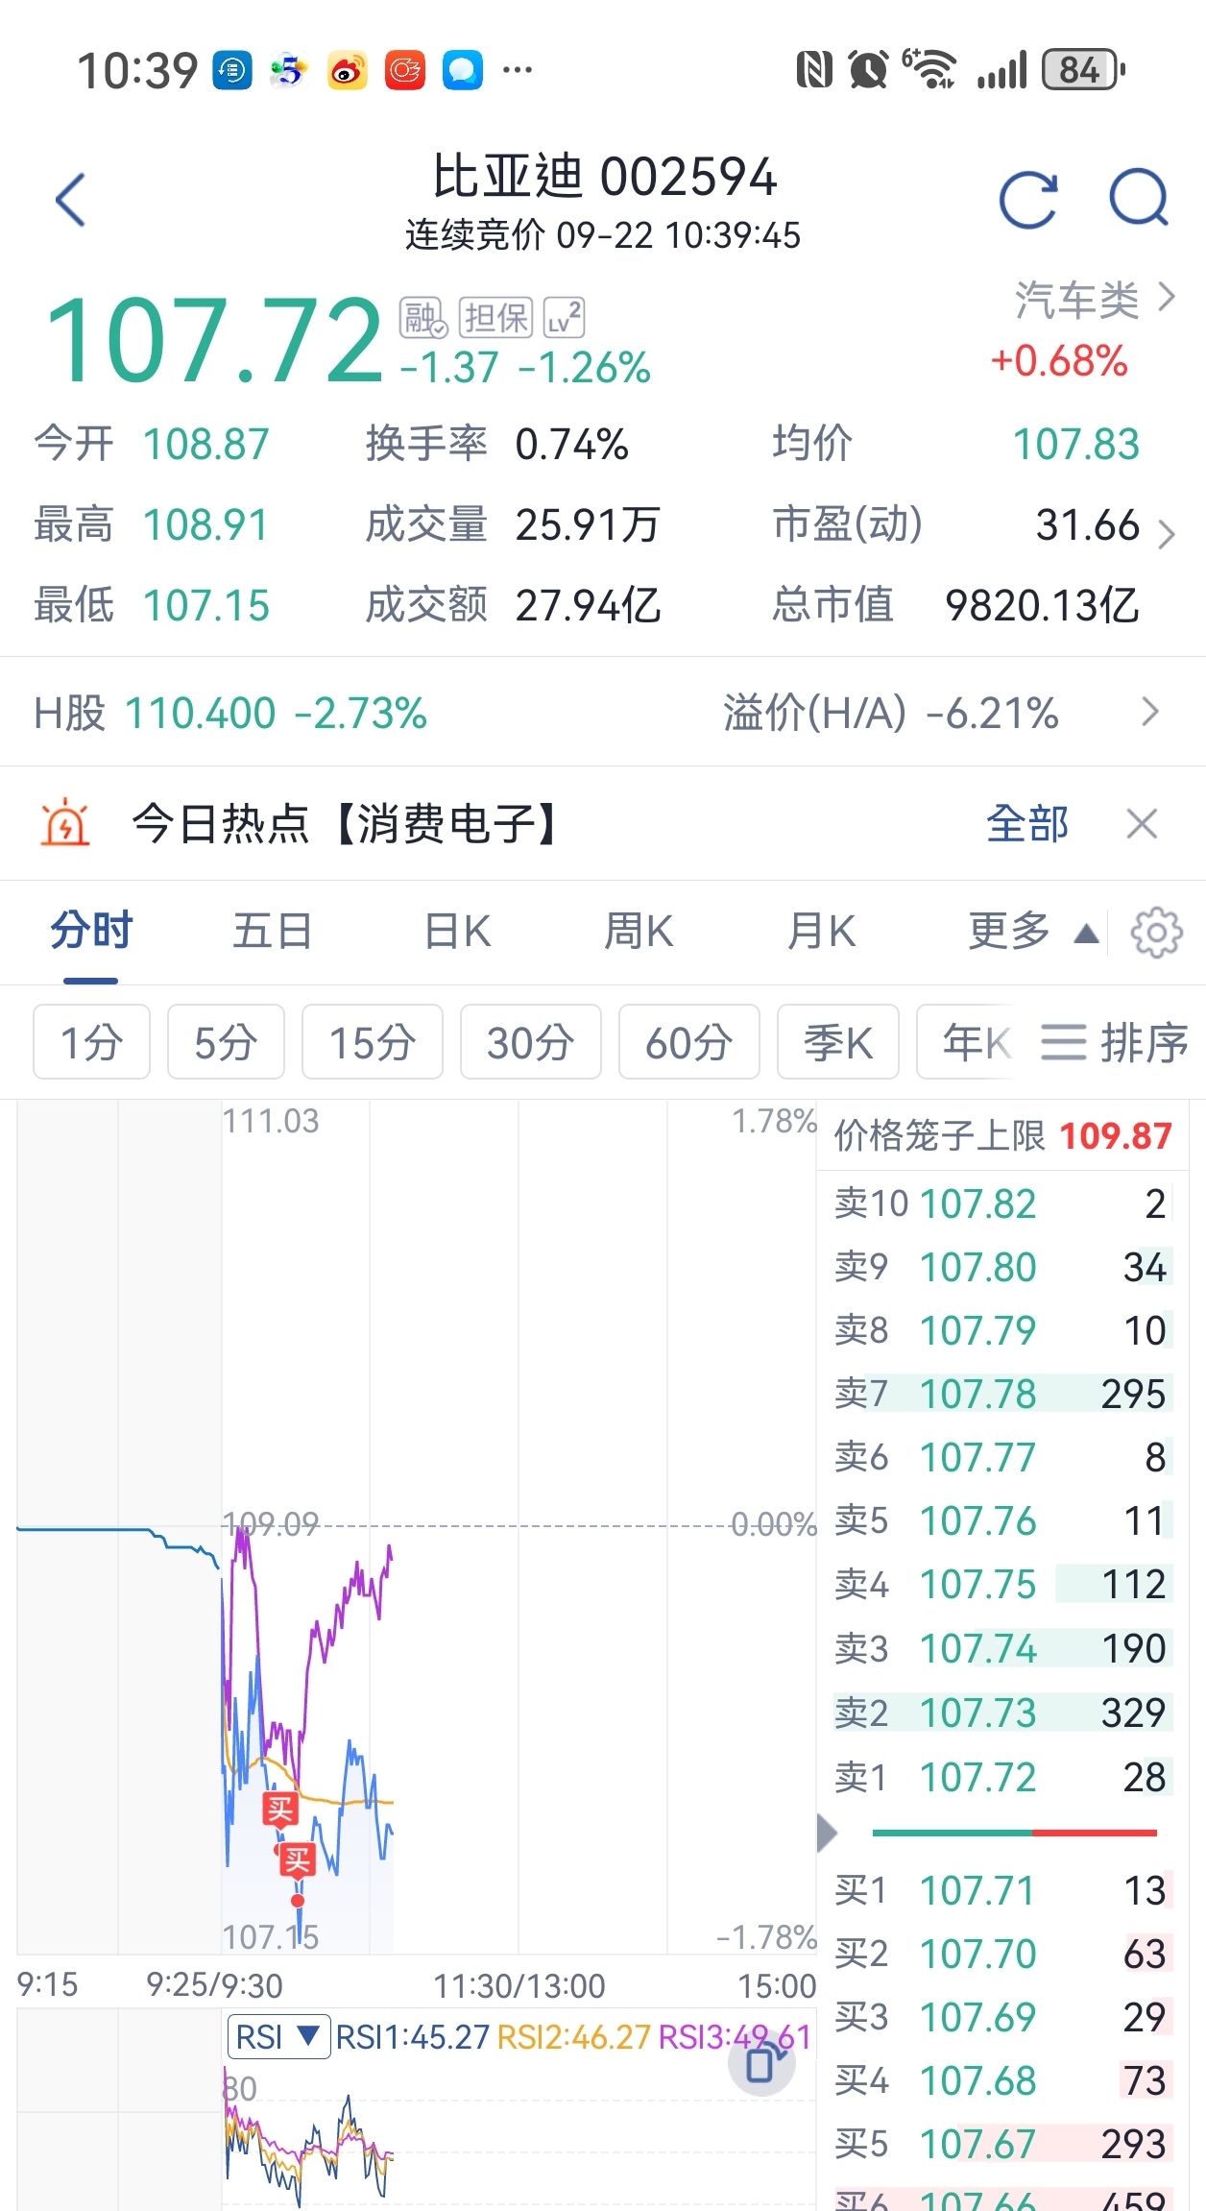Expand 更多 chart periods dropdown
This screenshot has height=2211, width=1206.
1033,931
